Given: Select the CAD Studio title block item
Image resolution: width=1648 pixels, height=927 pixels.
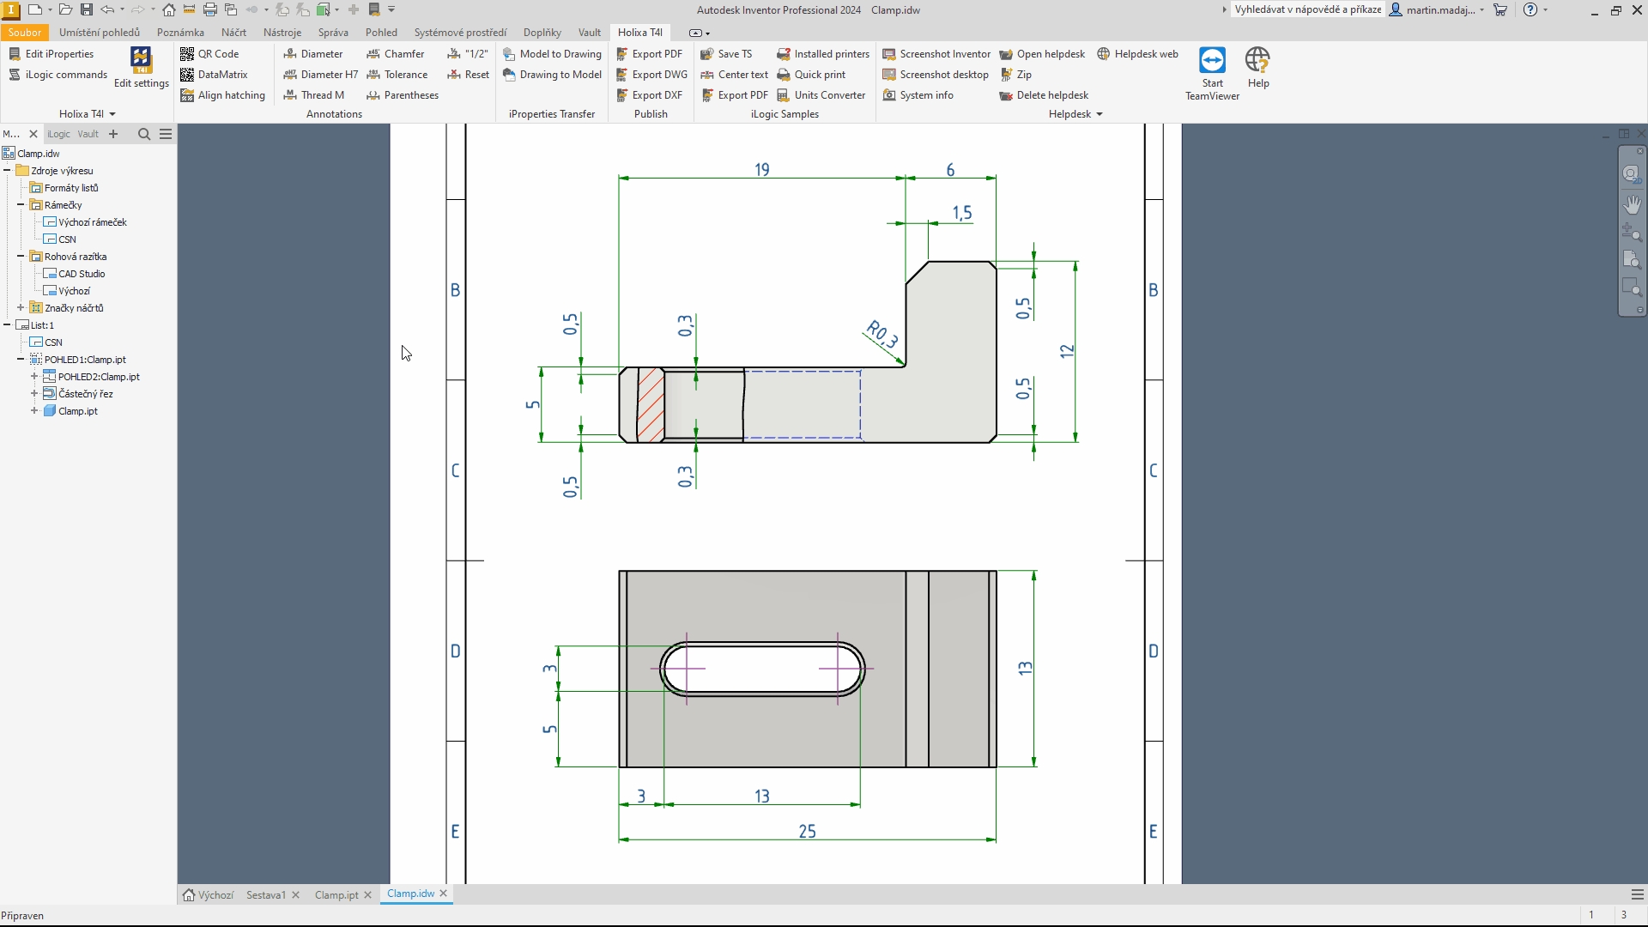Looking at the screenshot, I should coord(82,274).
